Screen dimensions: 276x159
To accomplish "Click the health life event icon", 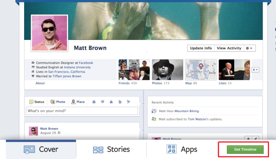I will tap(120, 102).
